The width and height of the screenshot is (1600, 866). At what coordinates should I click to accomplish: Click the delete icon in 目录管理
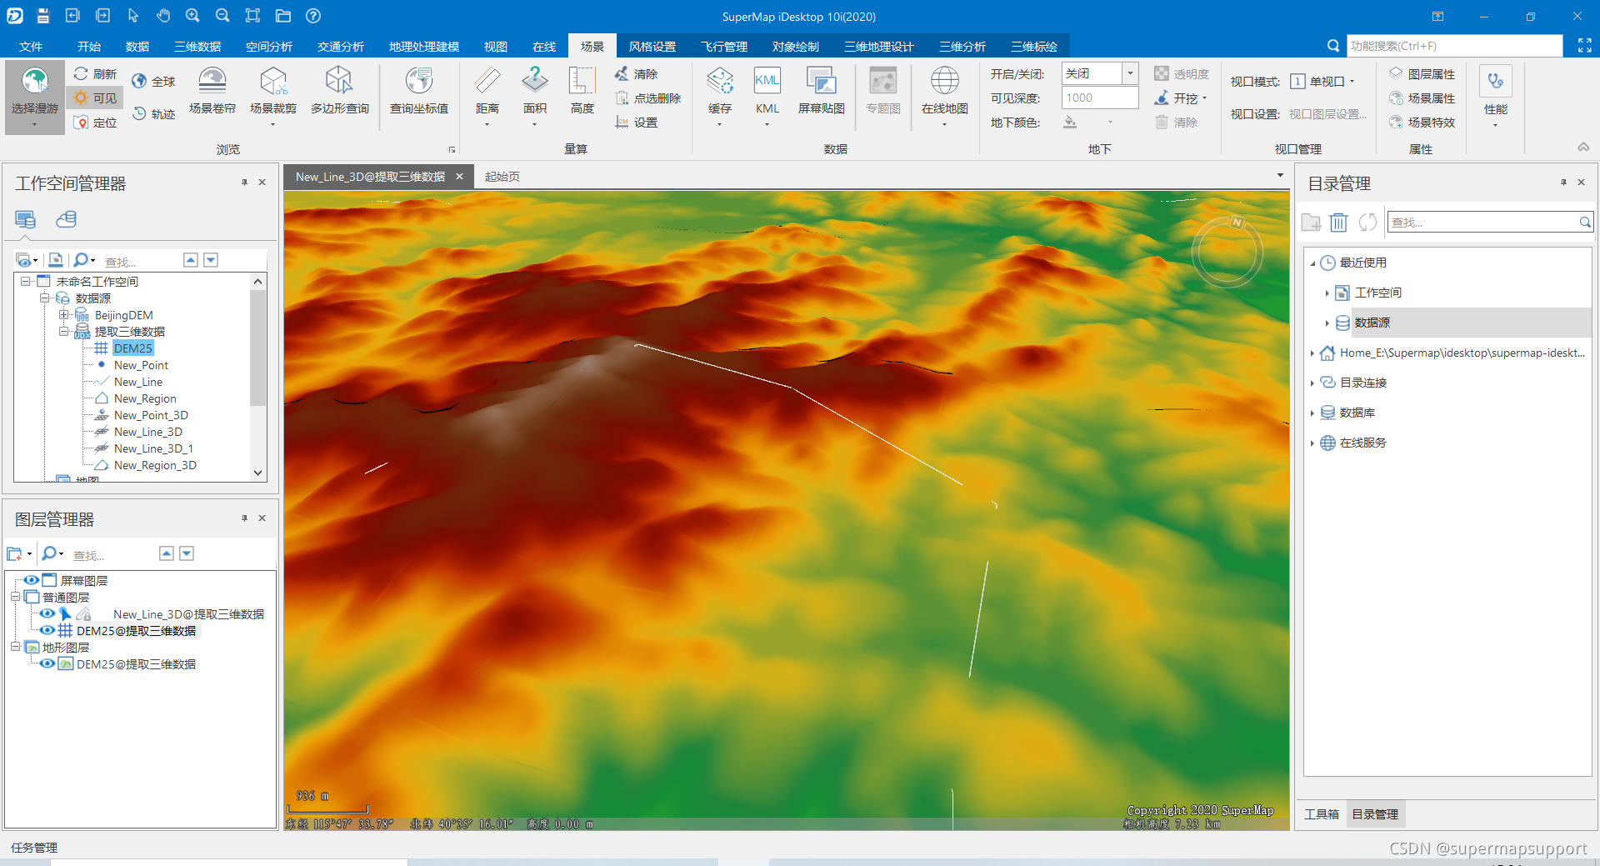click(x=1338, y=223)
